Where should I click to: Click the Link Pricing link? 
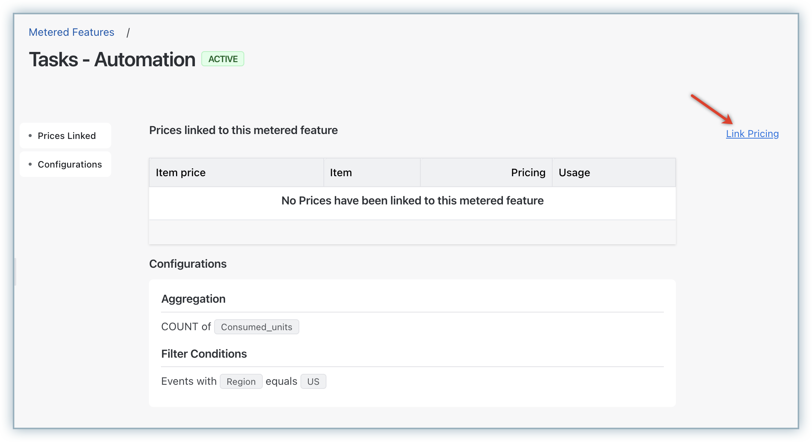[752, 134]
